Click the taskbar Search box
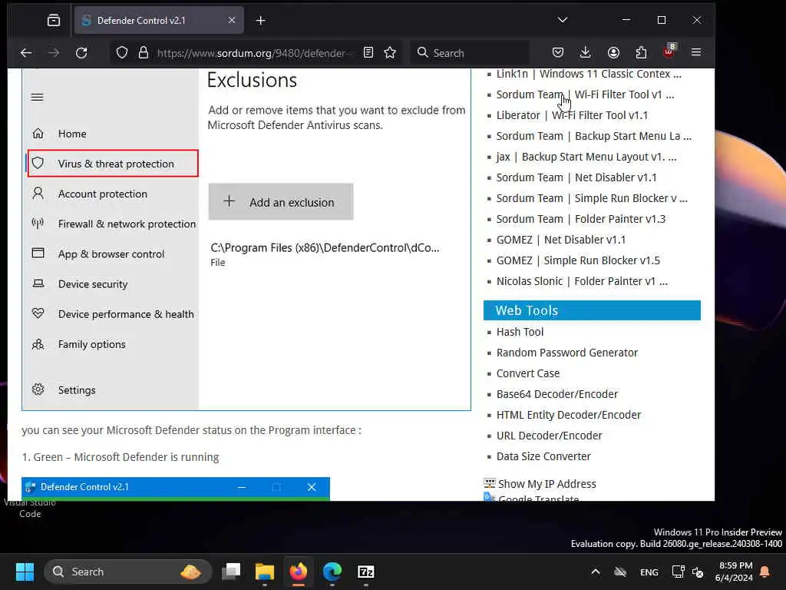The width and height of the screenshot is (786, 590). pyautogui.click(x=128, y=572)
